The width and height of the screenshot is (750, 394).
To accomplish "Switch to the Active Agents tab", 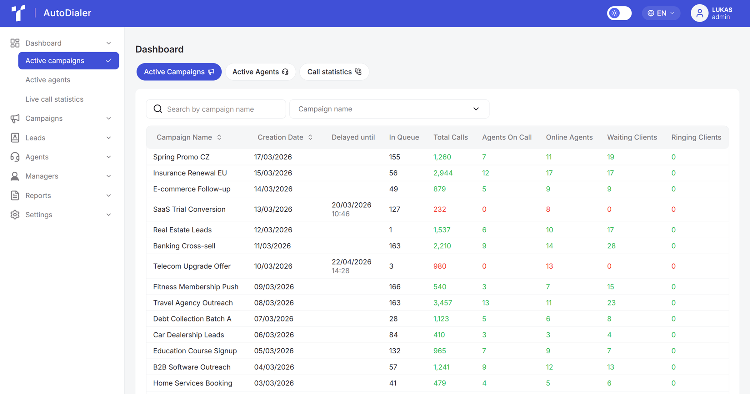I will (x=260, y=72).
